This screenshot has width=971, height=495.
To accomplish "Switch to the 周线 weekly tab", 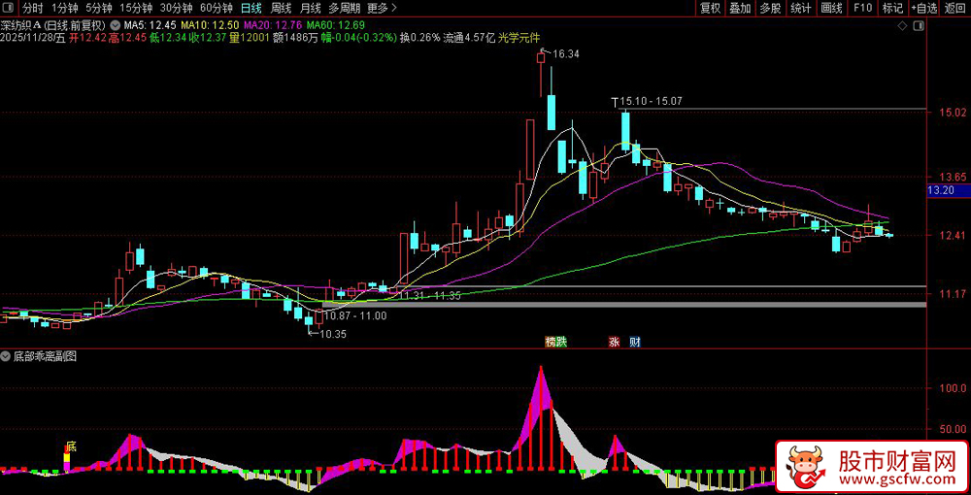I will point(282,8).
